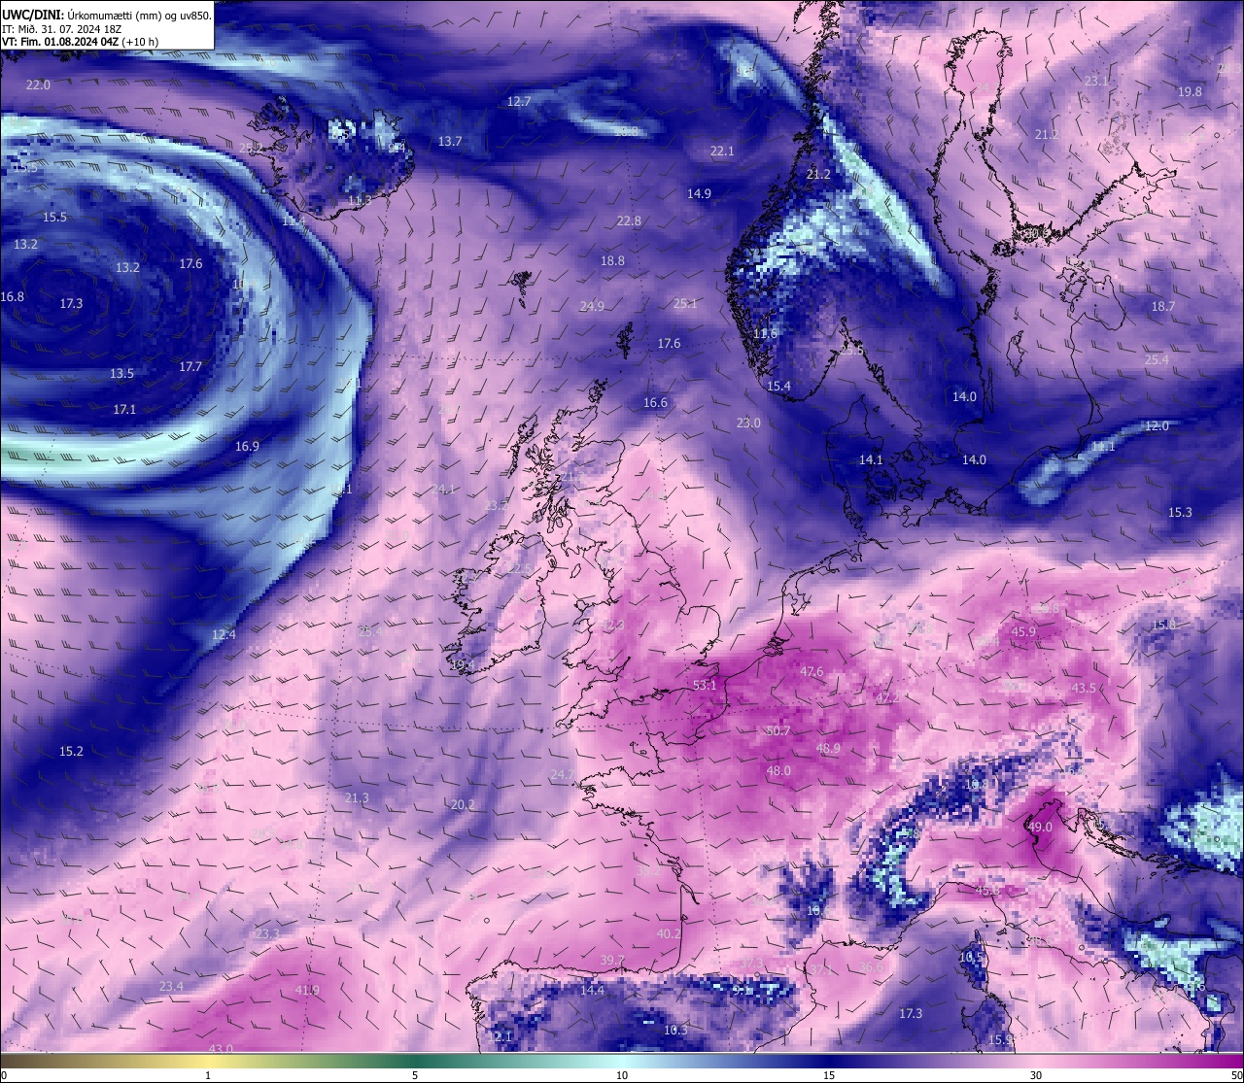Click the valid time 'VT: Fim. 01.08.2024 04Z (+10 h)'
This screenshot has width=1244, height=1083.
click(x=81, y=42)
